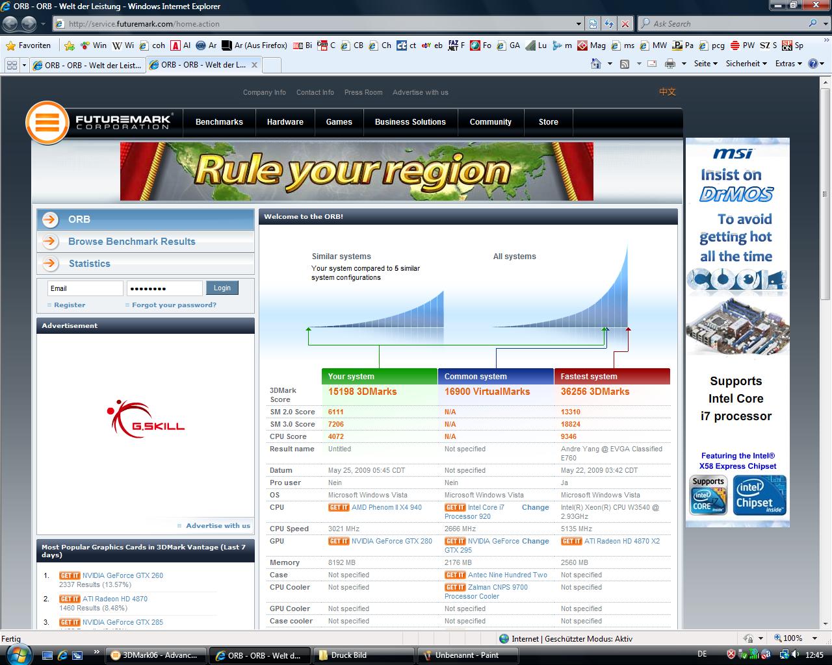
Task: Open the Seite menu
Action: (x=705, y=64)
